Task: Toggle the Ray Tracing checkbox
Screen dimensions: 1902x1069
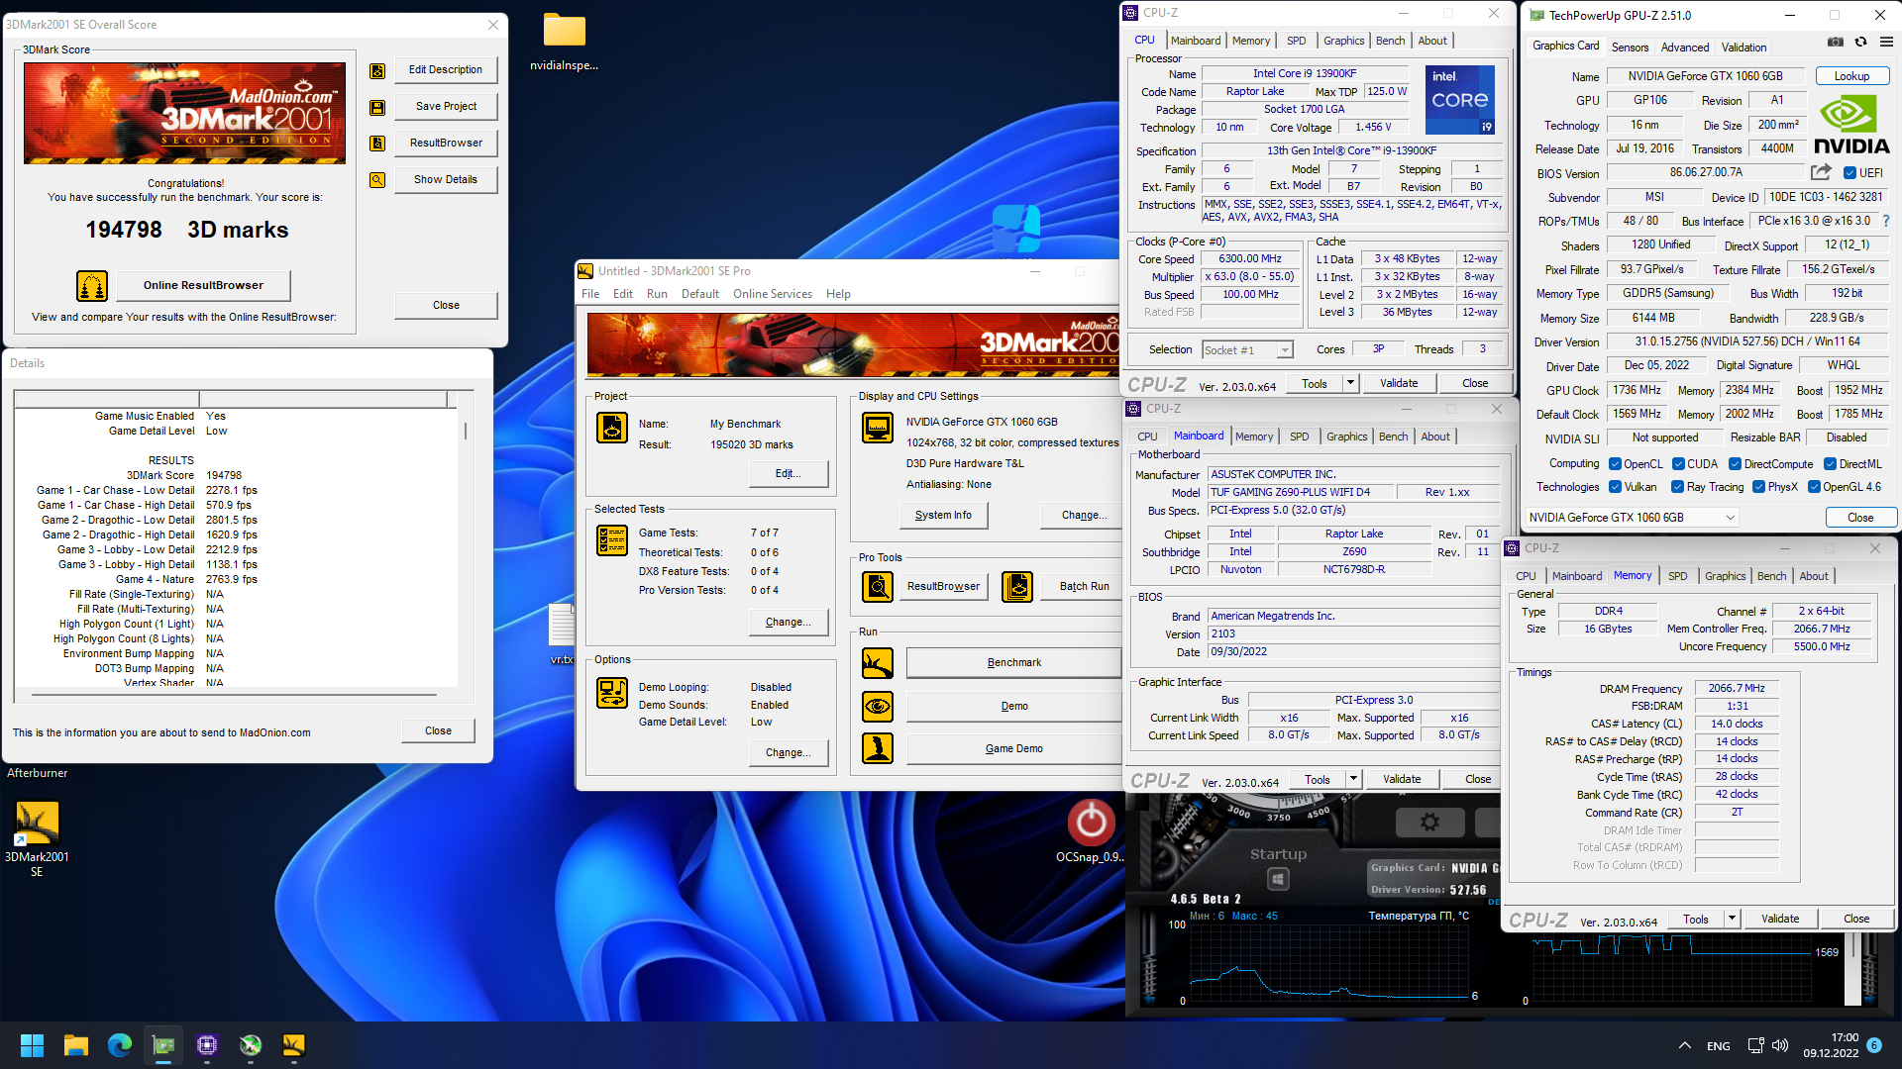Action: click(x=1677, y=487)
